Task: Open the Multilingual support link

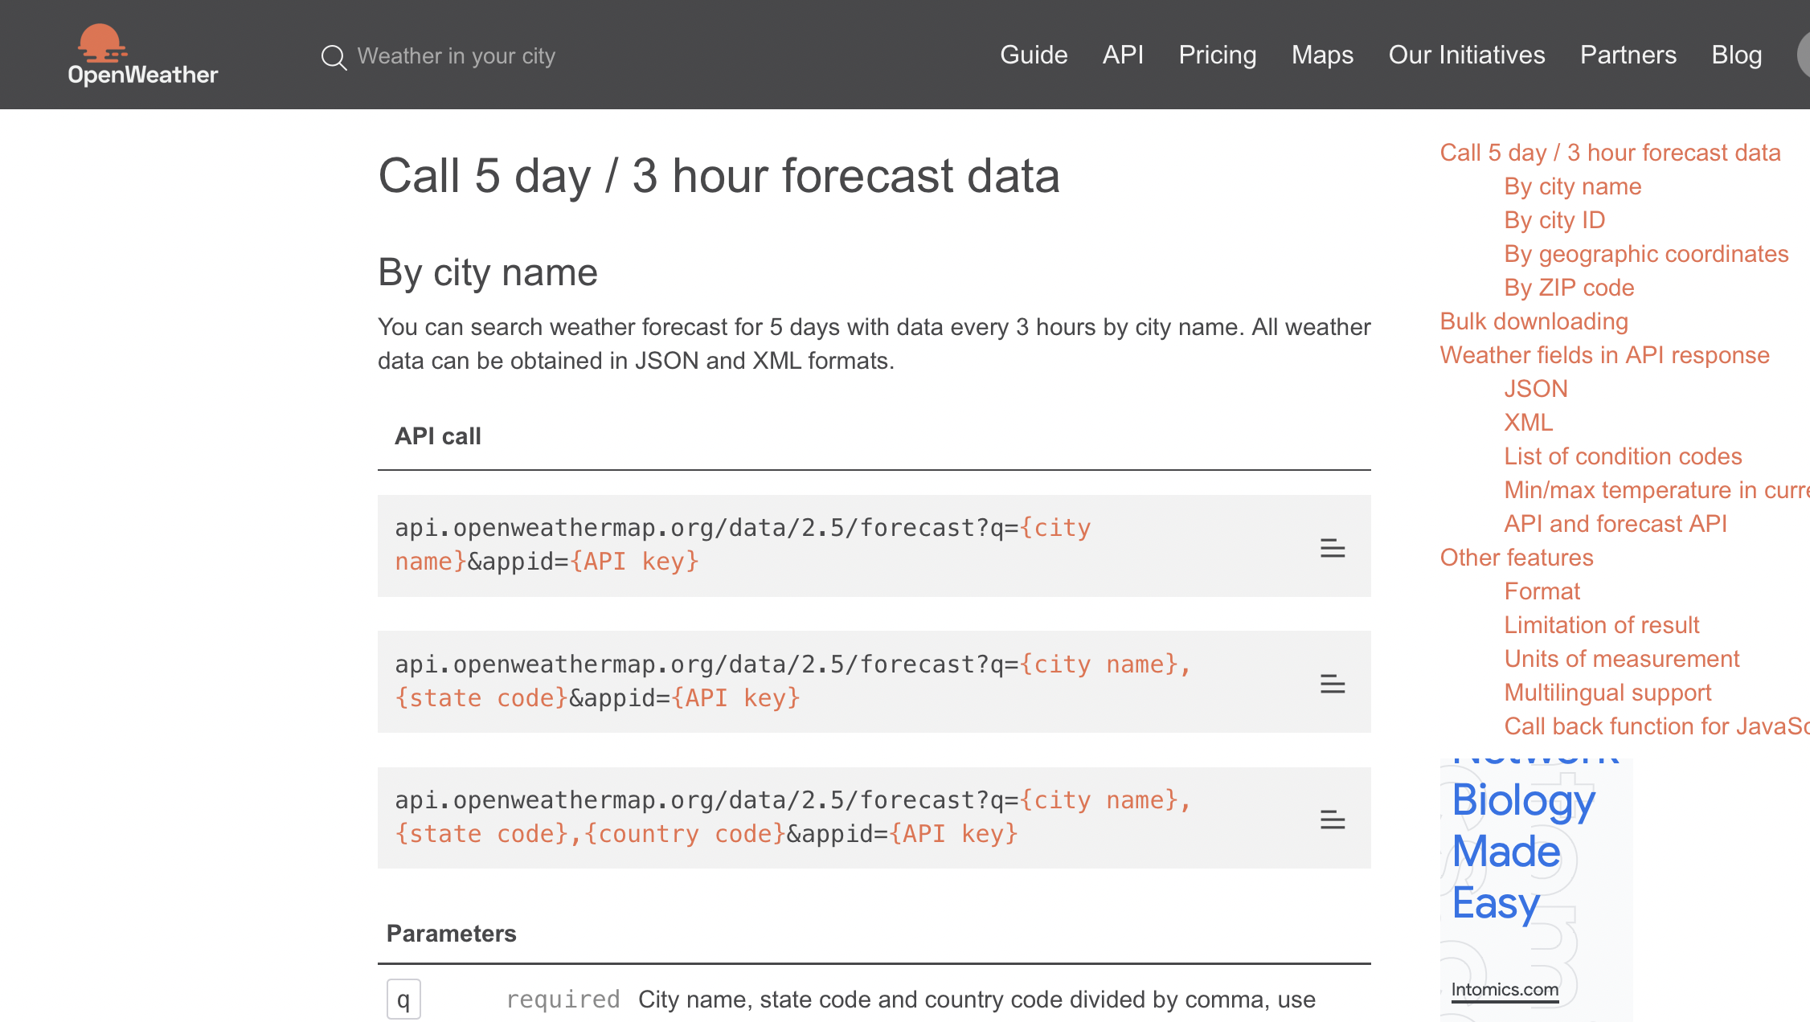Action: 1607,693
